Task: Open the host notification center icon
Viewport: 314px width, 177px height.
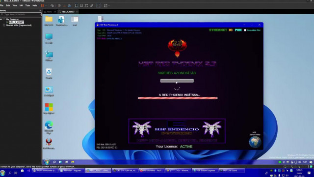Action: 309,173
